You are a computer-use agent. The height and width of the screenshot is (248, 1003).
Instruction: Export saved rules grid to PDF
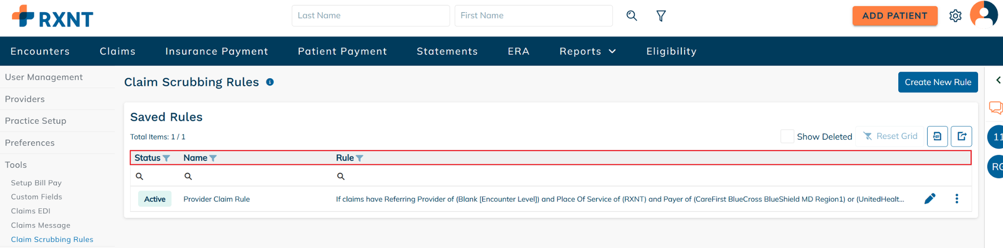coord(937,136)
